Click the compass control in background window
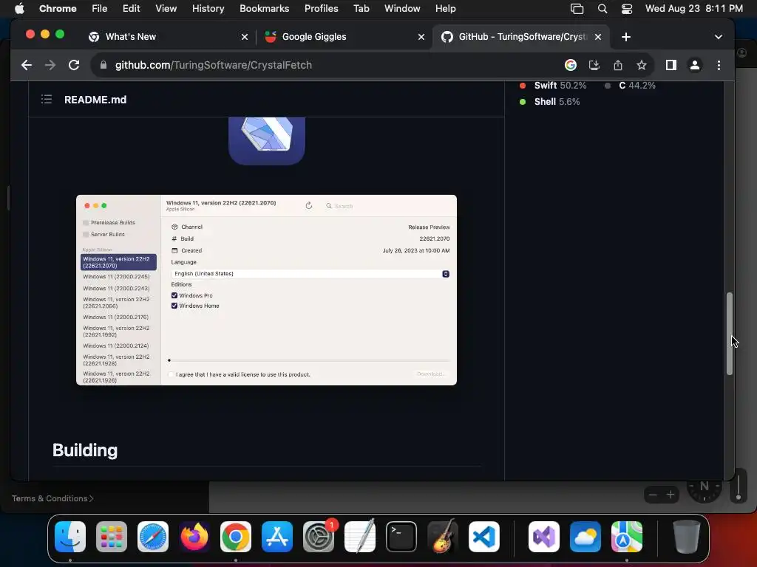This screenshot has height=567, width=757. [705, 489]
